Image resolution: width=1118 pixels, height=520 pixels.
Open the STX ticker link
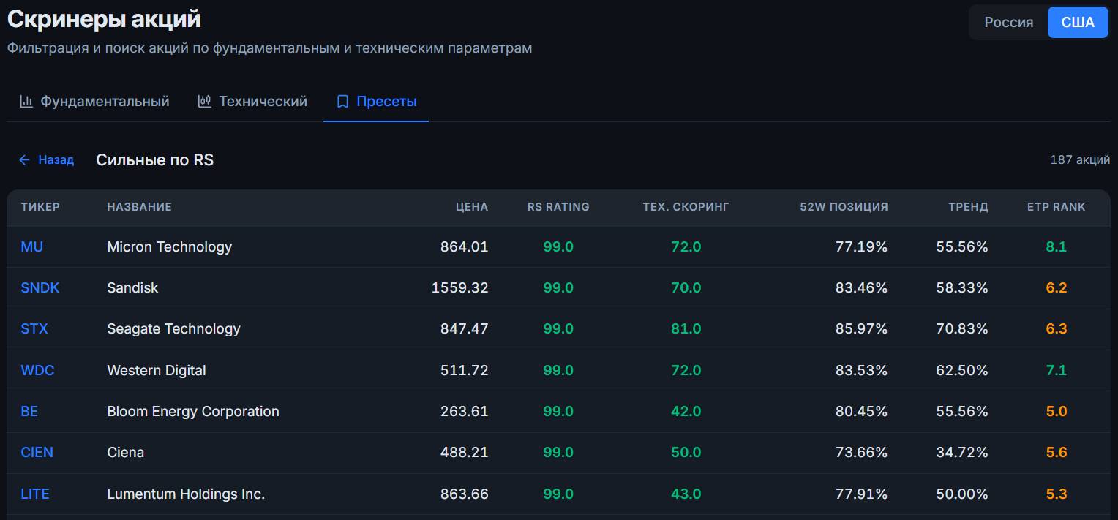point(34,329)
